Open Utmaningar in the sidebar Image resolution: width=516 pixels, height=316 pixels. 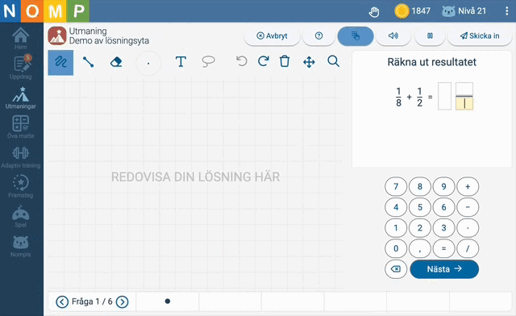21,98
